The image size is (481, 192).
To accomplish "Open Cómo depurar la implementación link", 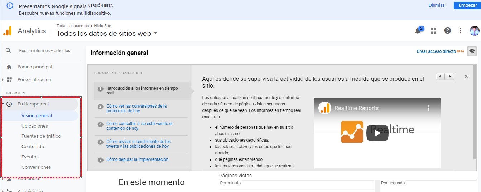I will pyautogui.click(x=137, y=159).
